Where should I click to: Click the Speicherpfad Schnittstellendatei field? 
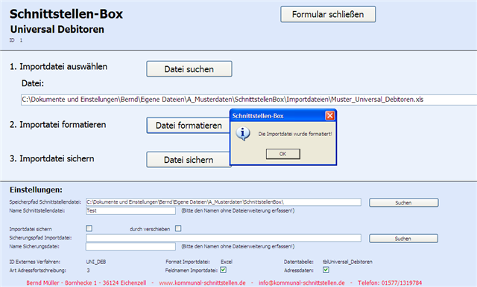click(x=224, y=202)
